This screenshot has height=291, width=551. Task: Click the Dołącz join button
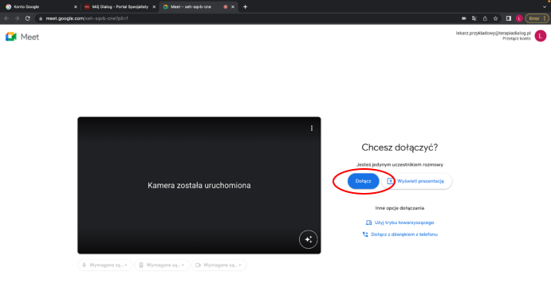click(x=363, y=181)
